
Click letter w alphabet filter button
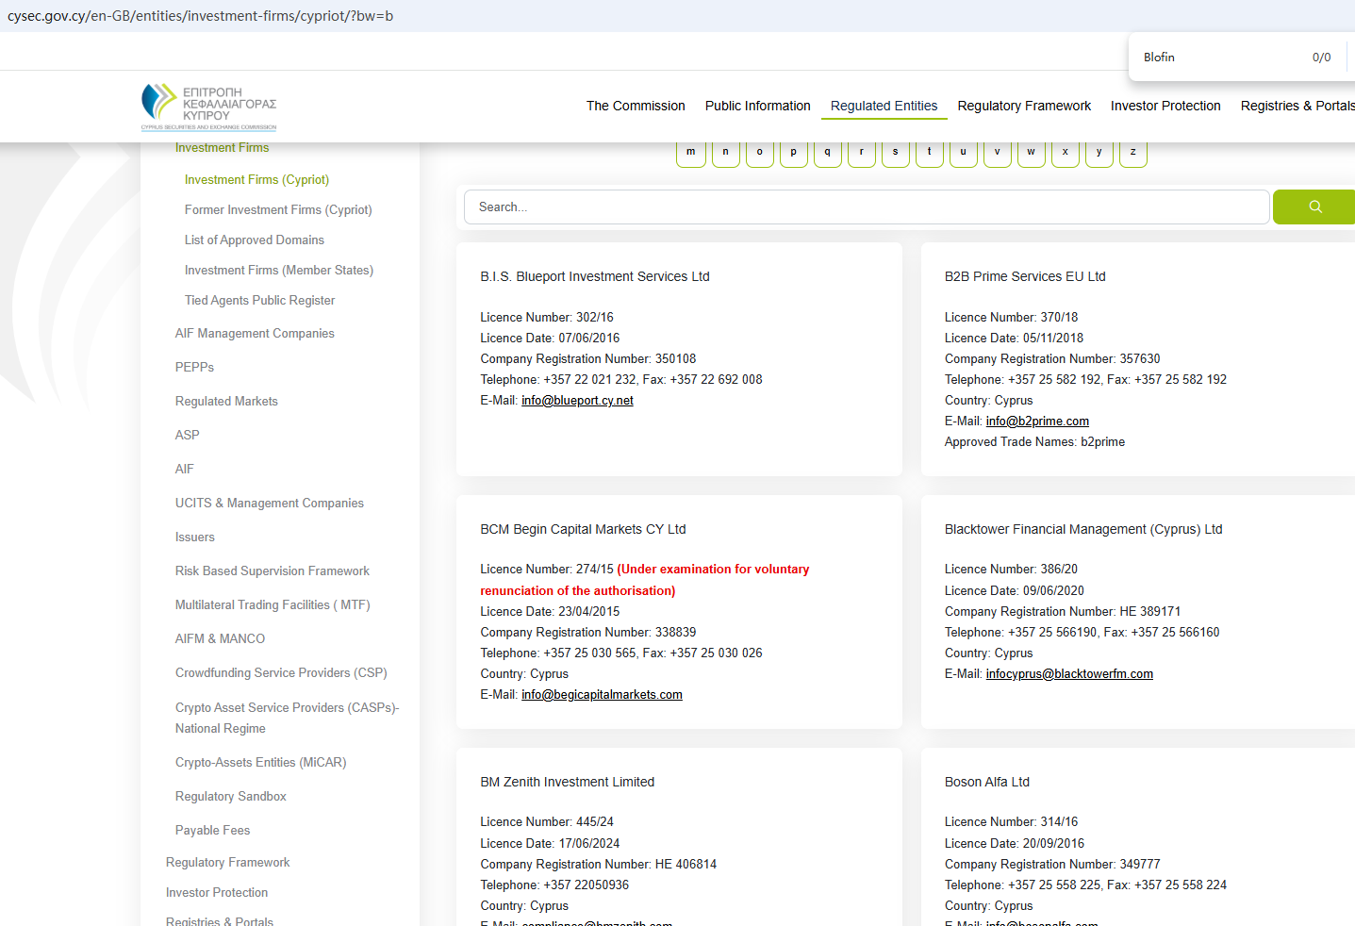(1031, 153)
